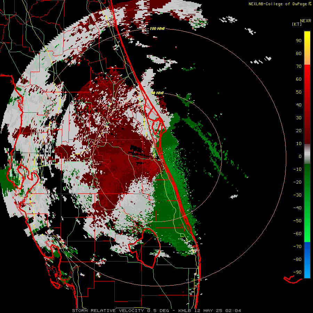Click the -20 value on velocity scale
The image size is (313, 313).
[x=297, y=182]
